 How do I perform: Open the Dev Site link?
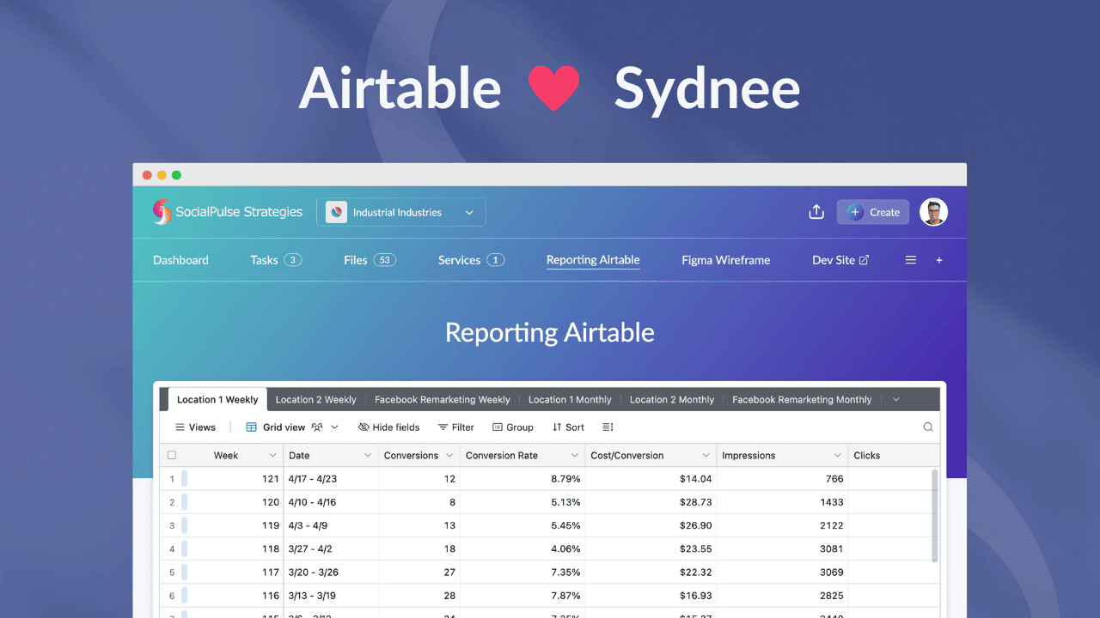pos(840,259)
